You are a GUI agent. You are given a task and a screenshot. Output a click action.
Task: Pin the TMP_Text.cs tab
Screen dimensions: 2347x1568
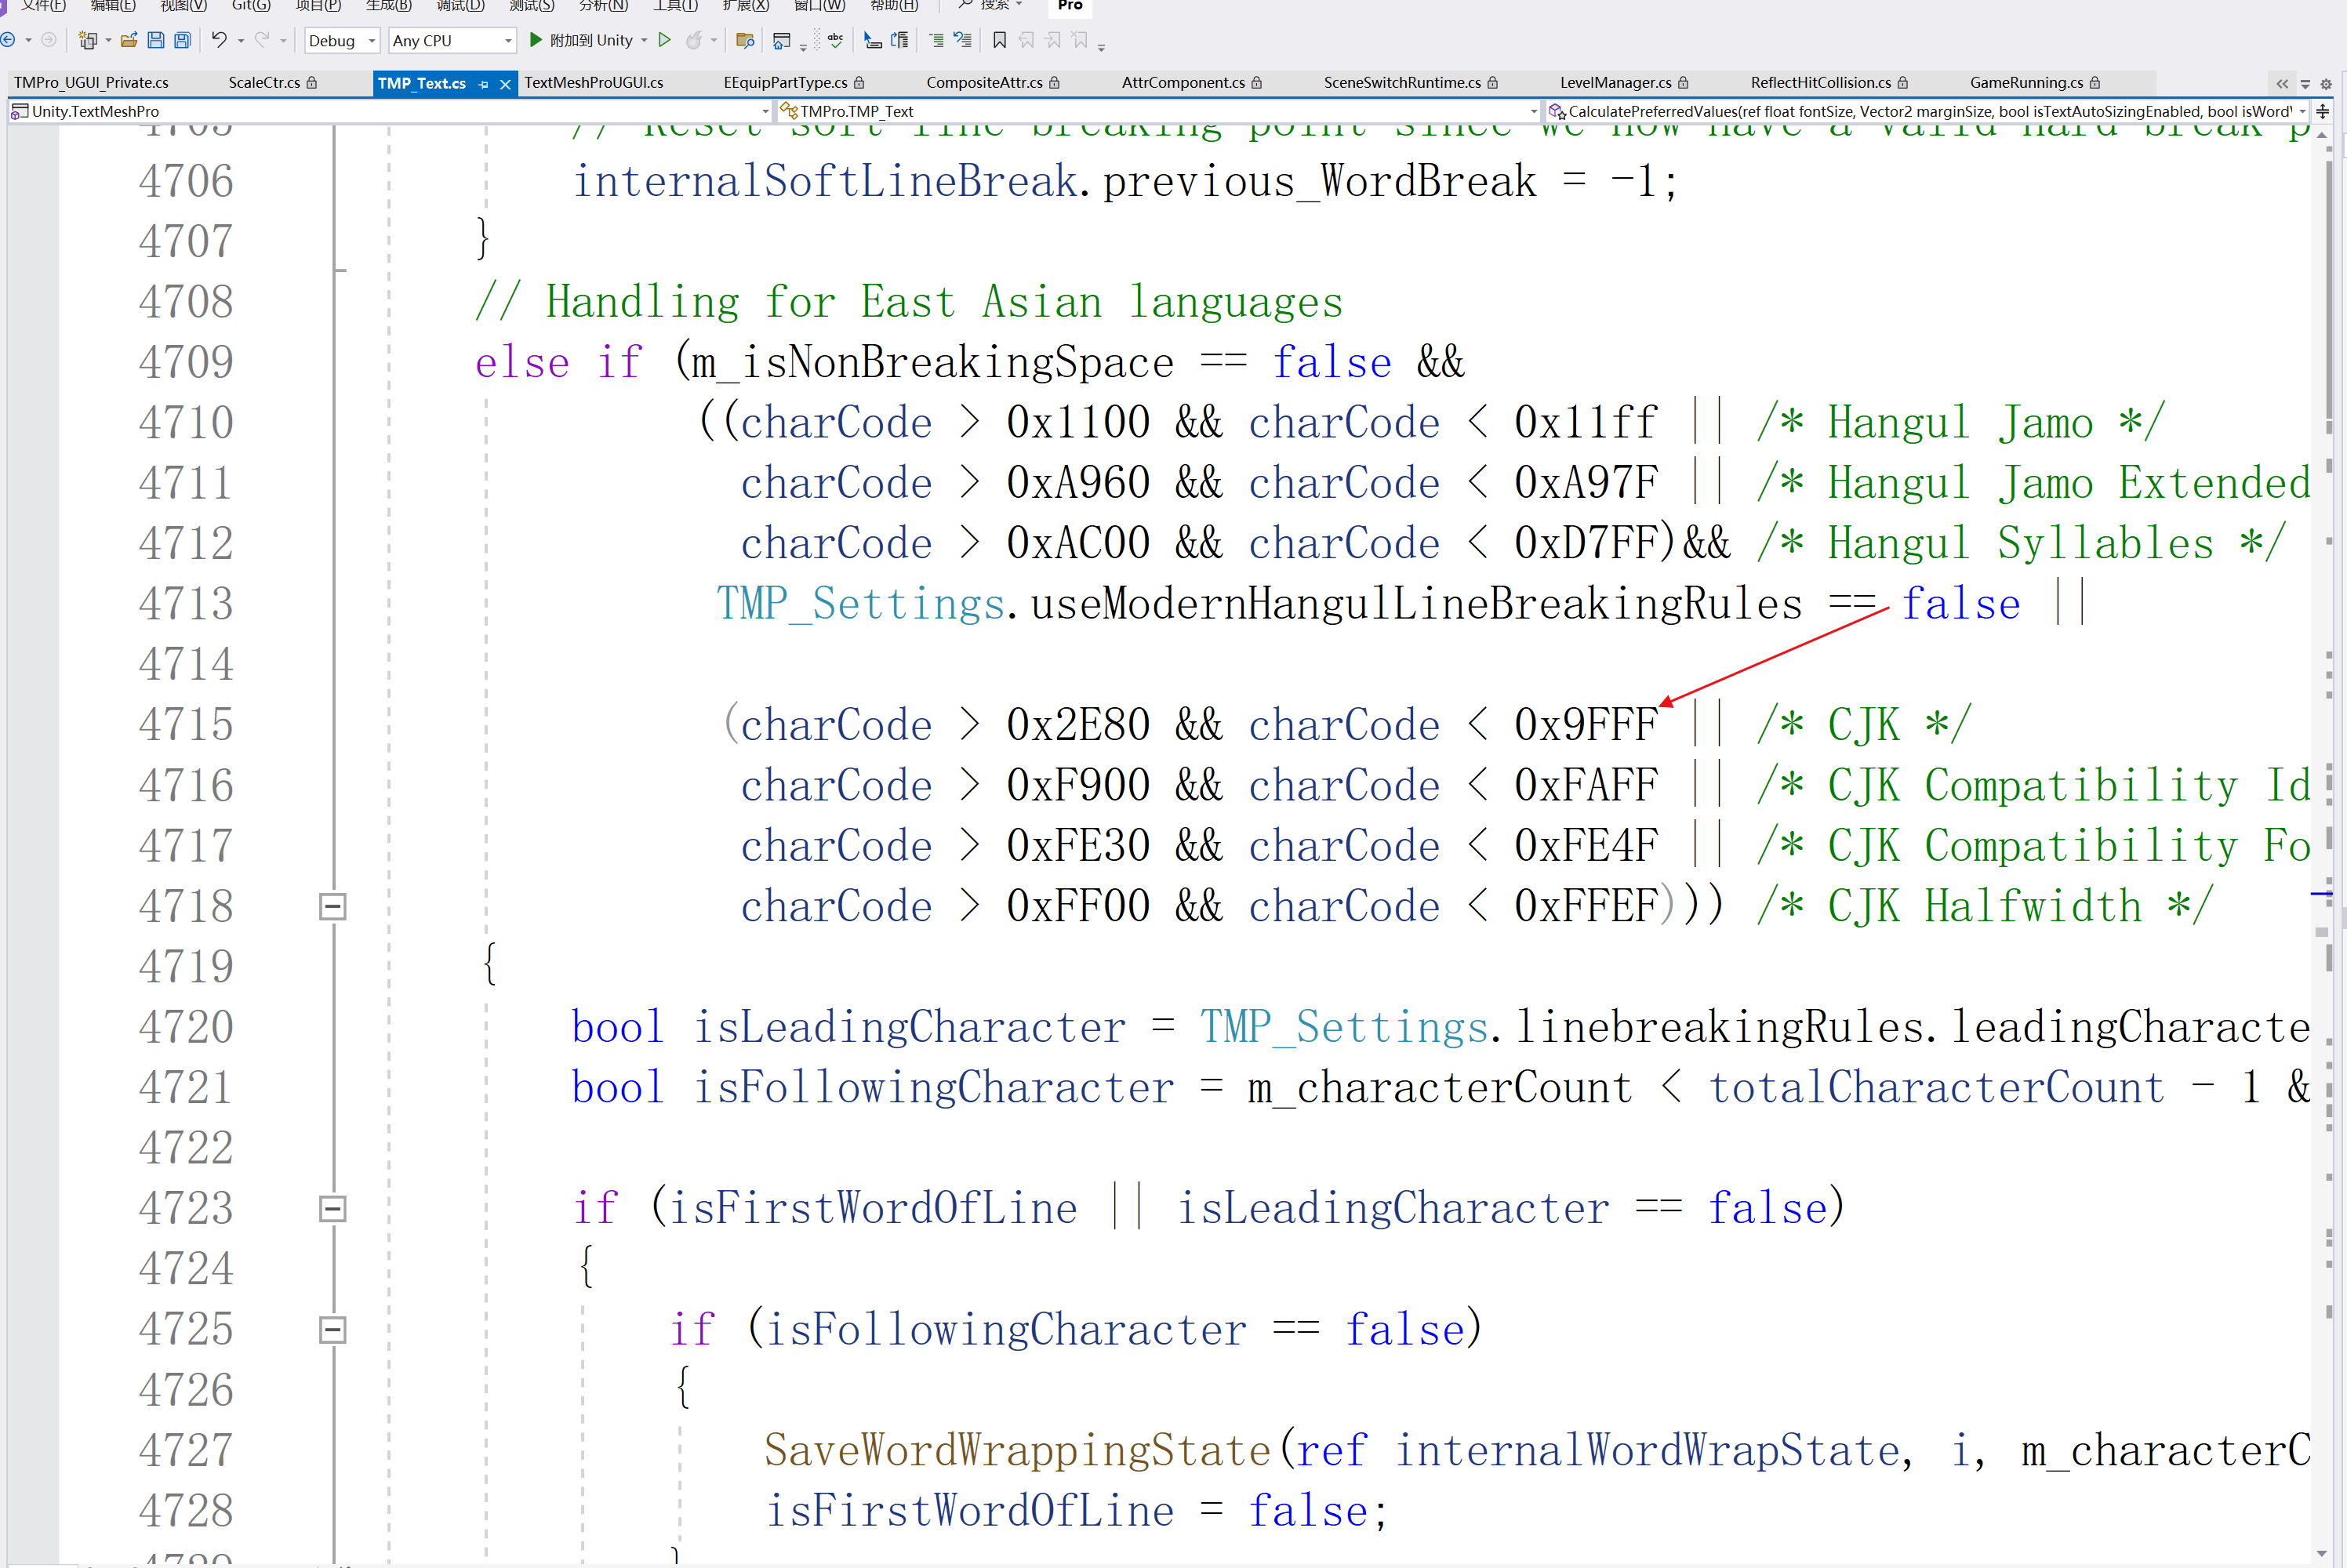[484, 84]
